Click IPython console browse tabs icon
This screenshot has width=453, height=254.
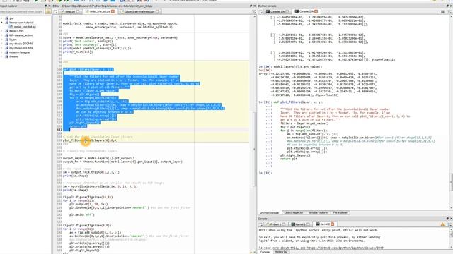click(x=260, y=11)
